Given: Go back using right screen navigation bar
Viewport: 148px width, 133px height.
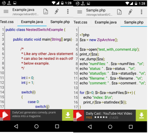Looking at the screenshot, I should pos(90,127).
